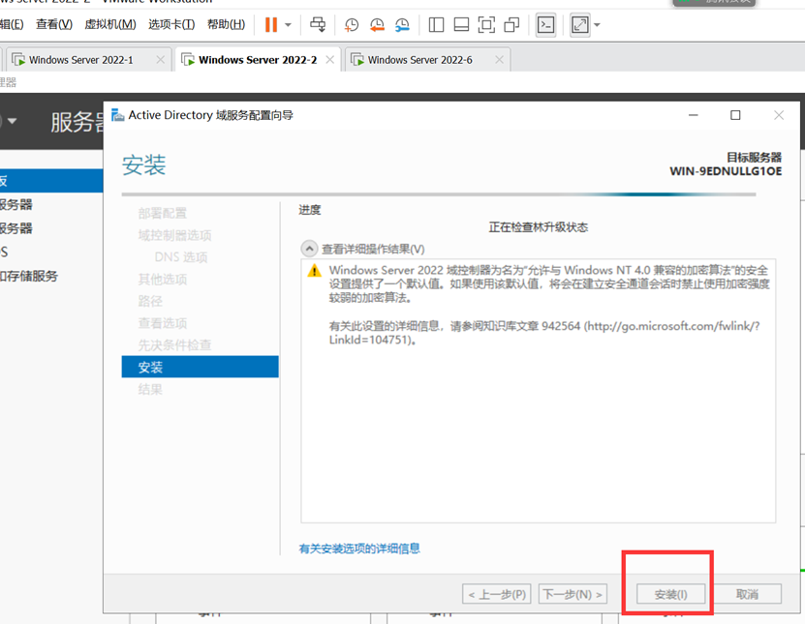This screenshot has height=624, width=805.
Task: Open the 查看(V) menu
Action: coord(54,24)
